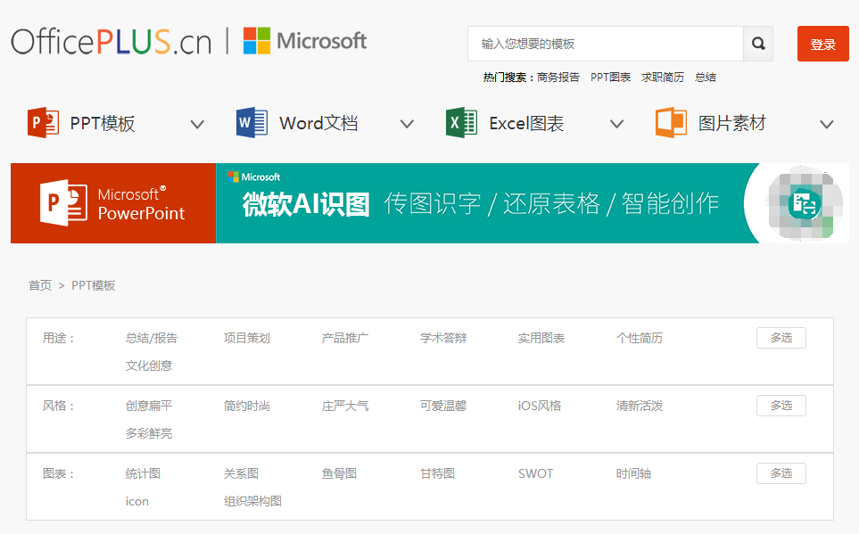
Task: Select style 简约时尚
Action: click(247, 406)
